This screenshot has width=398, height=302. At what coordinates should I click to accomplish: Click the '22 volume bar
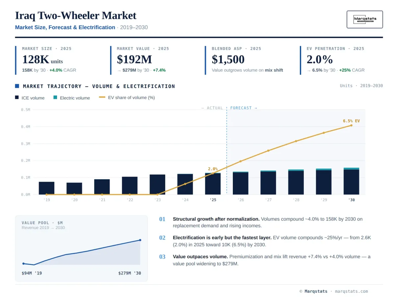pyautogui.click(x=130, y=186)
